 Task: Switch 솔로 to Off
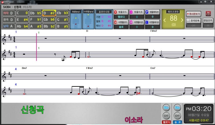(177, 116)
